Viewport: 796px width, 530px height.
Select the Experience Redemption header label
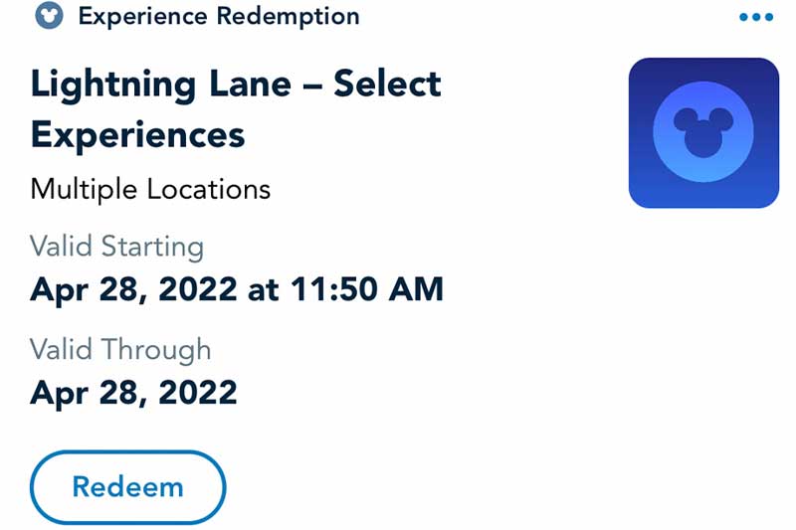click(219, 16)
